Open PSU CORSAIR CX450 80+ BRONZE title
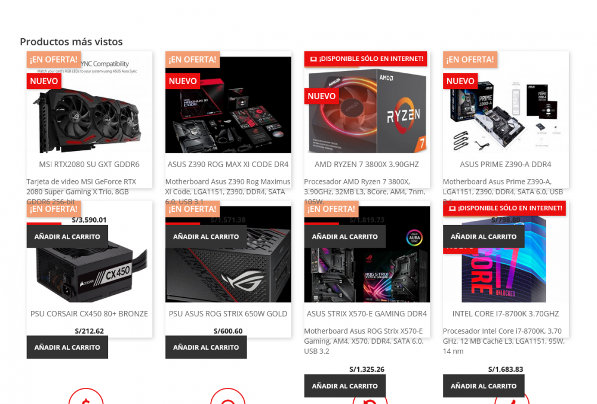This screenshot has width=597, height=404. pyautogui.click(x=89, y=314)
